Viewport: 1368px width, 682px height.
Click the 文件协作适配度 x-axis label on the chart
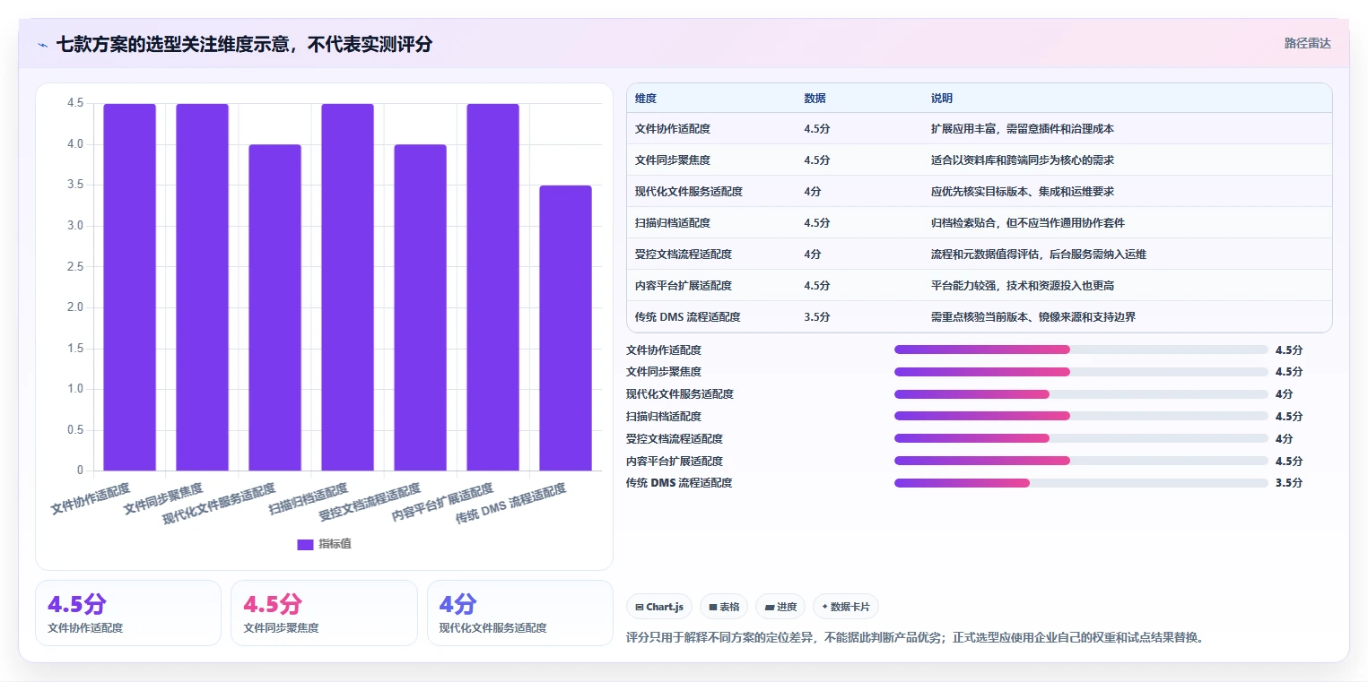click(x=91, y=499)
